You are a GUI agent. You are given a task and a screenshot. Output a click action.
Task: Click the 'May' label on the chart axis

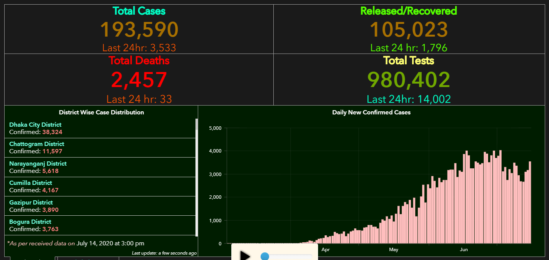click(394, 250)
